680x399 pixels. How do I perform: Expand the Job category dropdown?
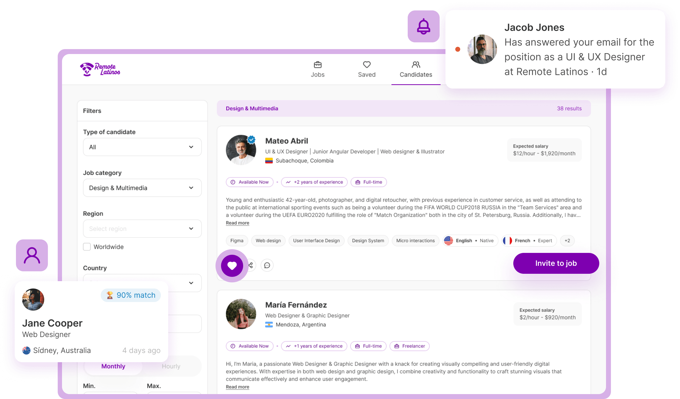click(142, 188)
